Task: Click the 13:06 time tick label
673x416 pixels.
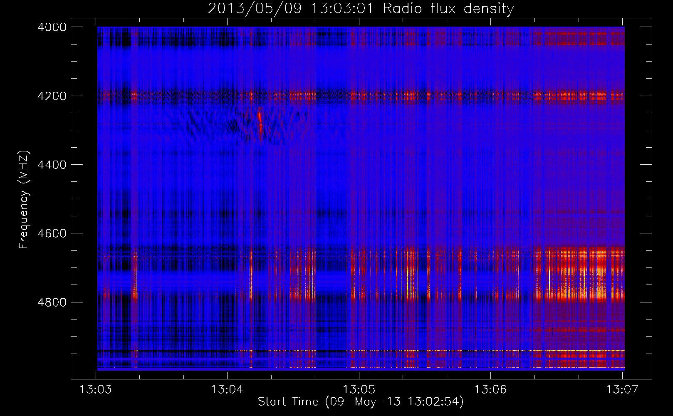Action: [x=491, y=390]
